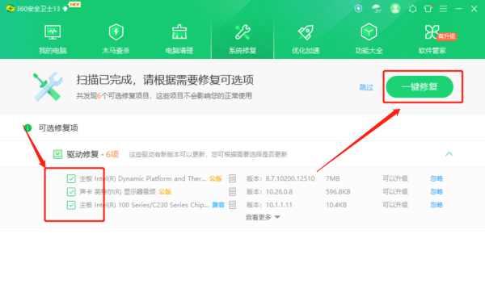Switch to 木马查杀 tab

click(116, 40)
